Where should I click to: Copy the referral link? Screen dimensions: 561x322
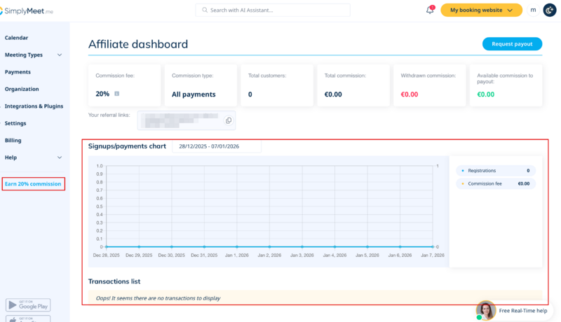229,120
